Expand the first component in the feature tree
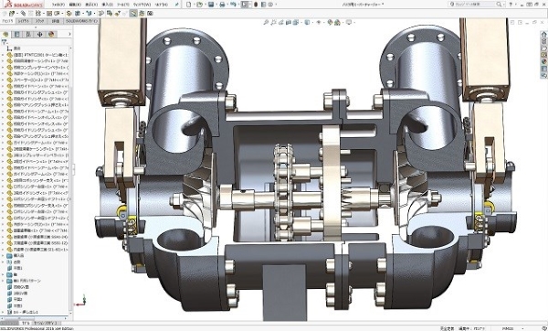 click(x=3, y=55)
